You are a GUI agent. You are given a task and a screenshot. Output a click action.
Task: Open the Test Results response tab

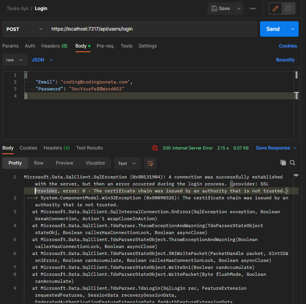click(x=89, y=148)
